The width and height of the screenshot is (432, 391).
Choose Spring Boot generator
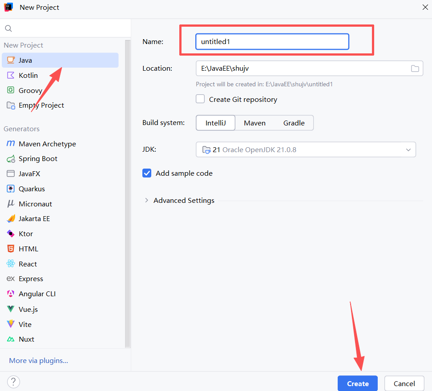coord(60,159)
